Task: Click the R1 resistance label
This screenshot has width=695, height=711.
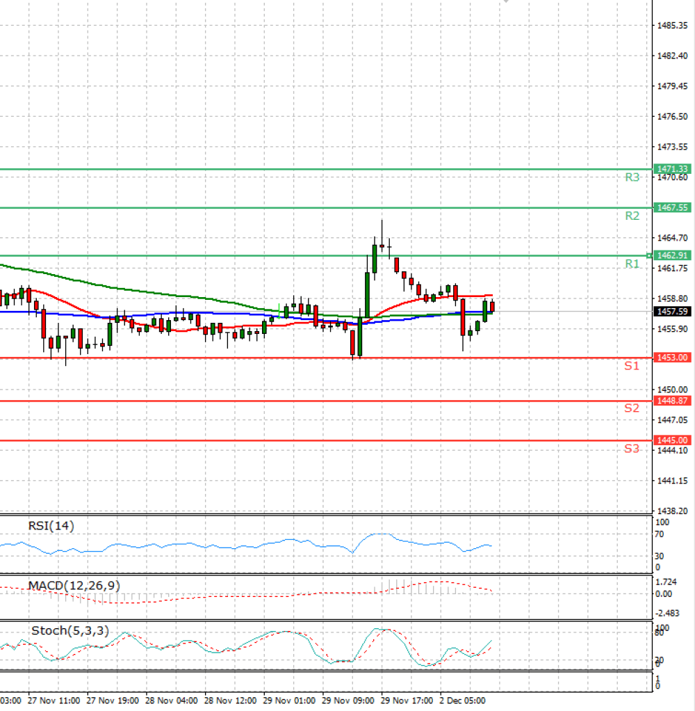Action: pyautogui.click(x=632, y=264)
